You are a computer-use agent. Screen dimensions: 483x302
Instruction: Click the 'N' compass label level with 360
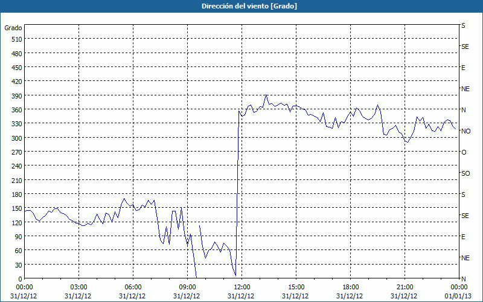click(x=463, y=110)
